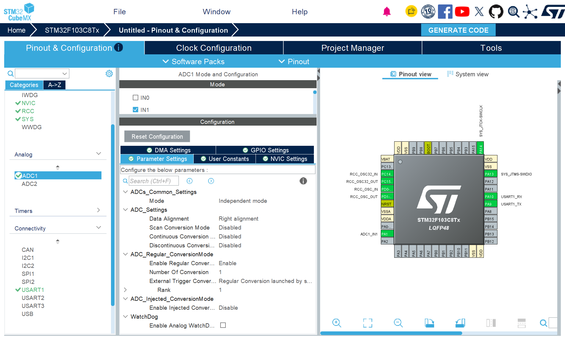Go to Home breadcrumb

tap(16, 30)
